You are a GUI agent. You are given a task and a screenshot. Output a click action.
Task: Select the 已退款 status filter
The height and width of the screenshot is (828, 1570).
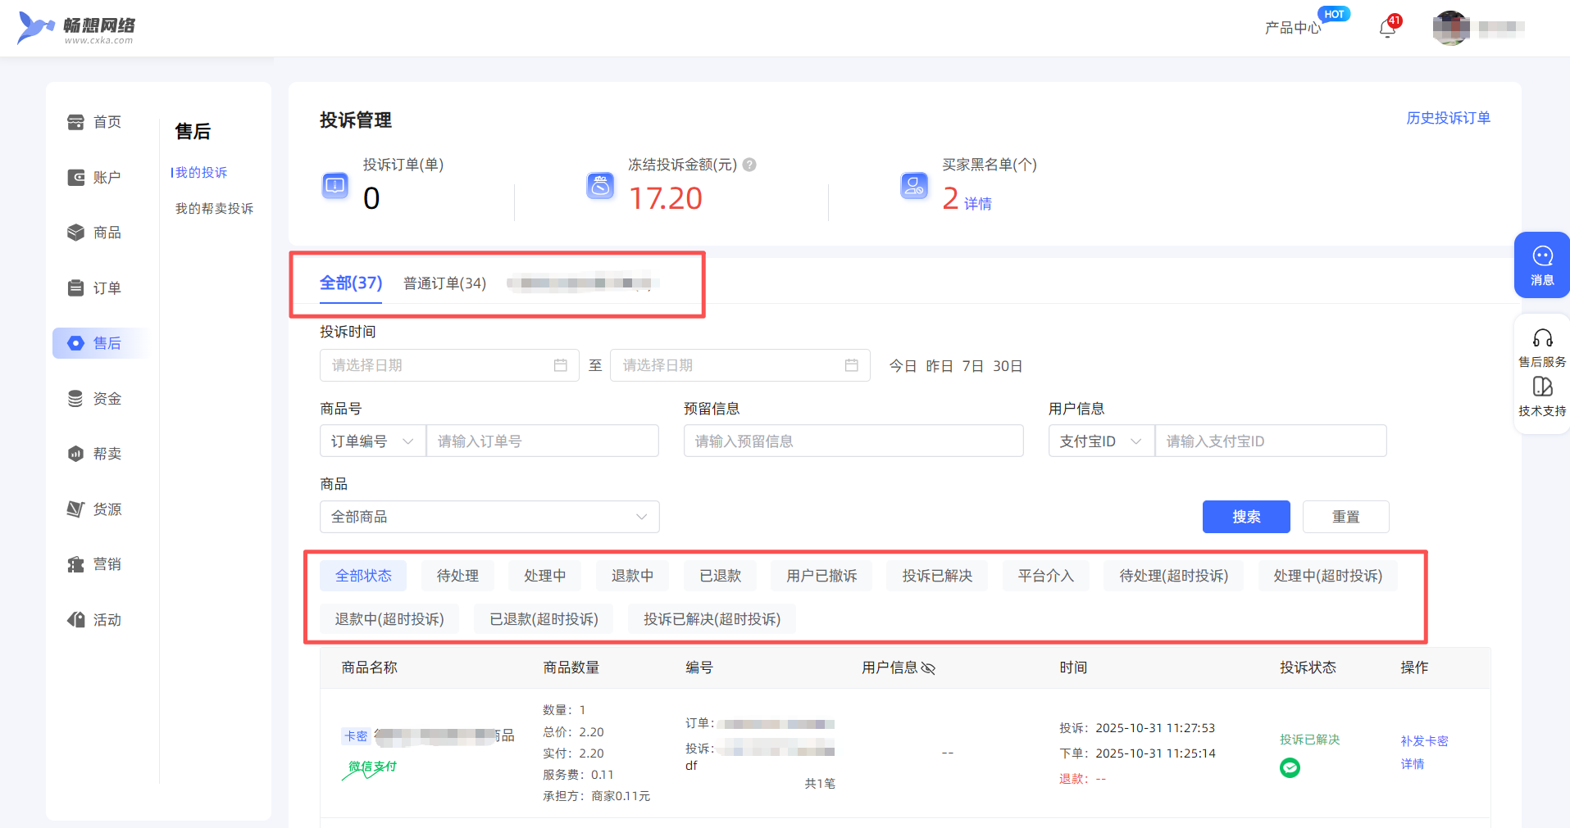tap(720, 576)
